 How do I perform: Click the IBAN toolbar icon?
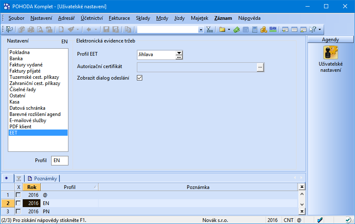pos(273,29)
